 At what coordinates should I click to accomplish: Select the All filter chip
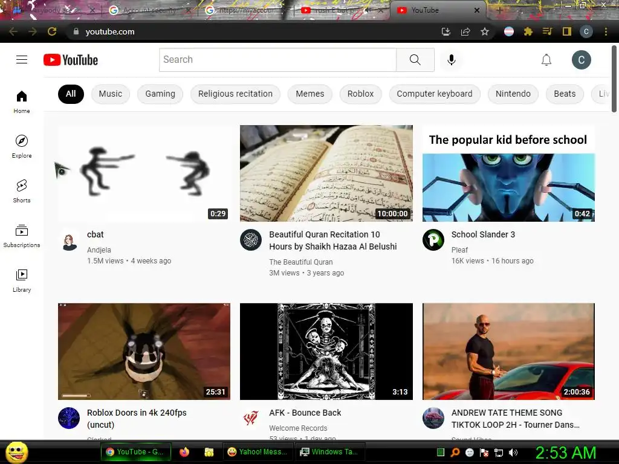71,94
